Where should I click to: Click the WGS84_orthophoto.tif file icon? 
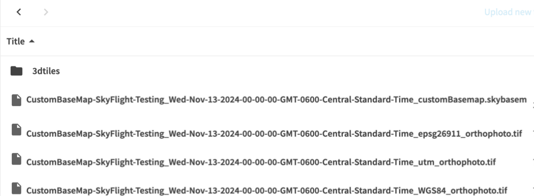tap(16, 188)
